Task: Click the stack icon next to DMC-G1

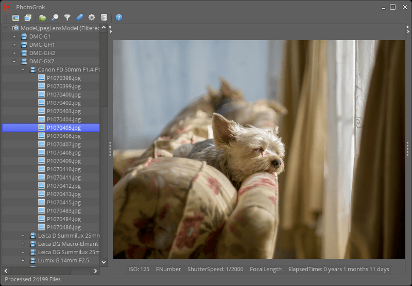Action: pos(24,37)
